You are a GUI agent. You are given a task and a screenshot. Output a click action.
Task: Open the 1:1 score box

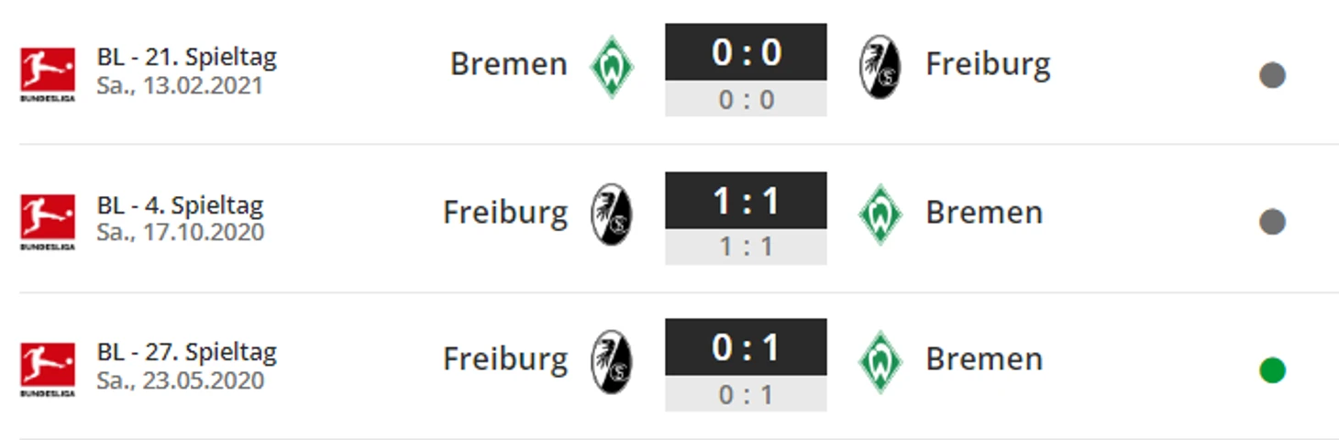click(746, 218)
